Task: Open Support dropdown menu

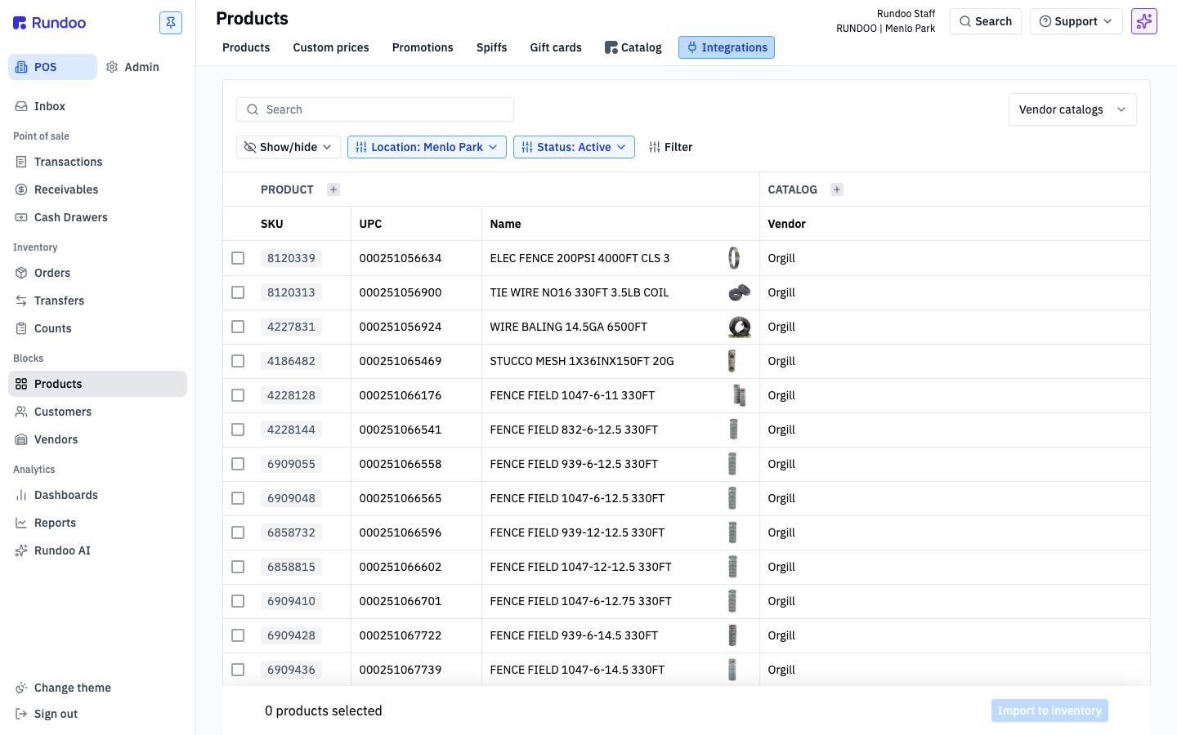Action: click(x=1076, y=21)
